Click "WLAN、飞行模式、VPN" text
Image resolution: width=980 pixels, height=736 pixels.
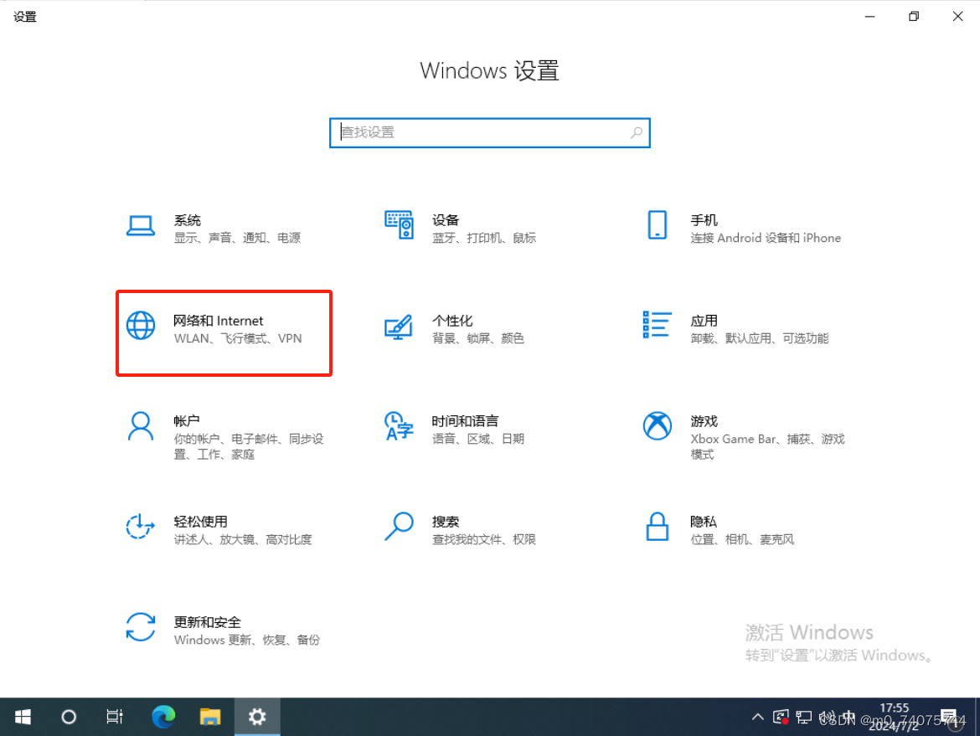238,338
